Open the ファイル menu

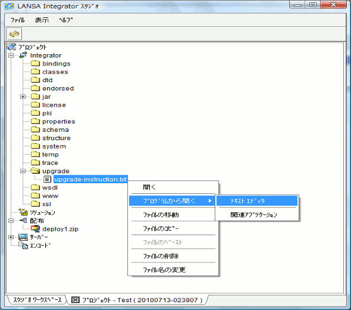click(17, 20)
